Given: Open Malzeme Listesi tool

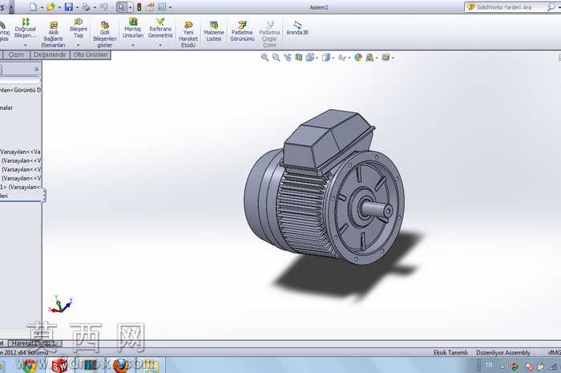Looking at the screenshot, I should 214,31.
